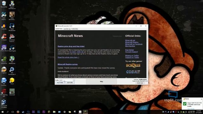Open the Bug tracker link
The width and height of the screenshot is (203, 114).
129,50
